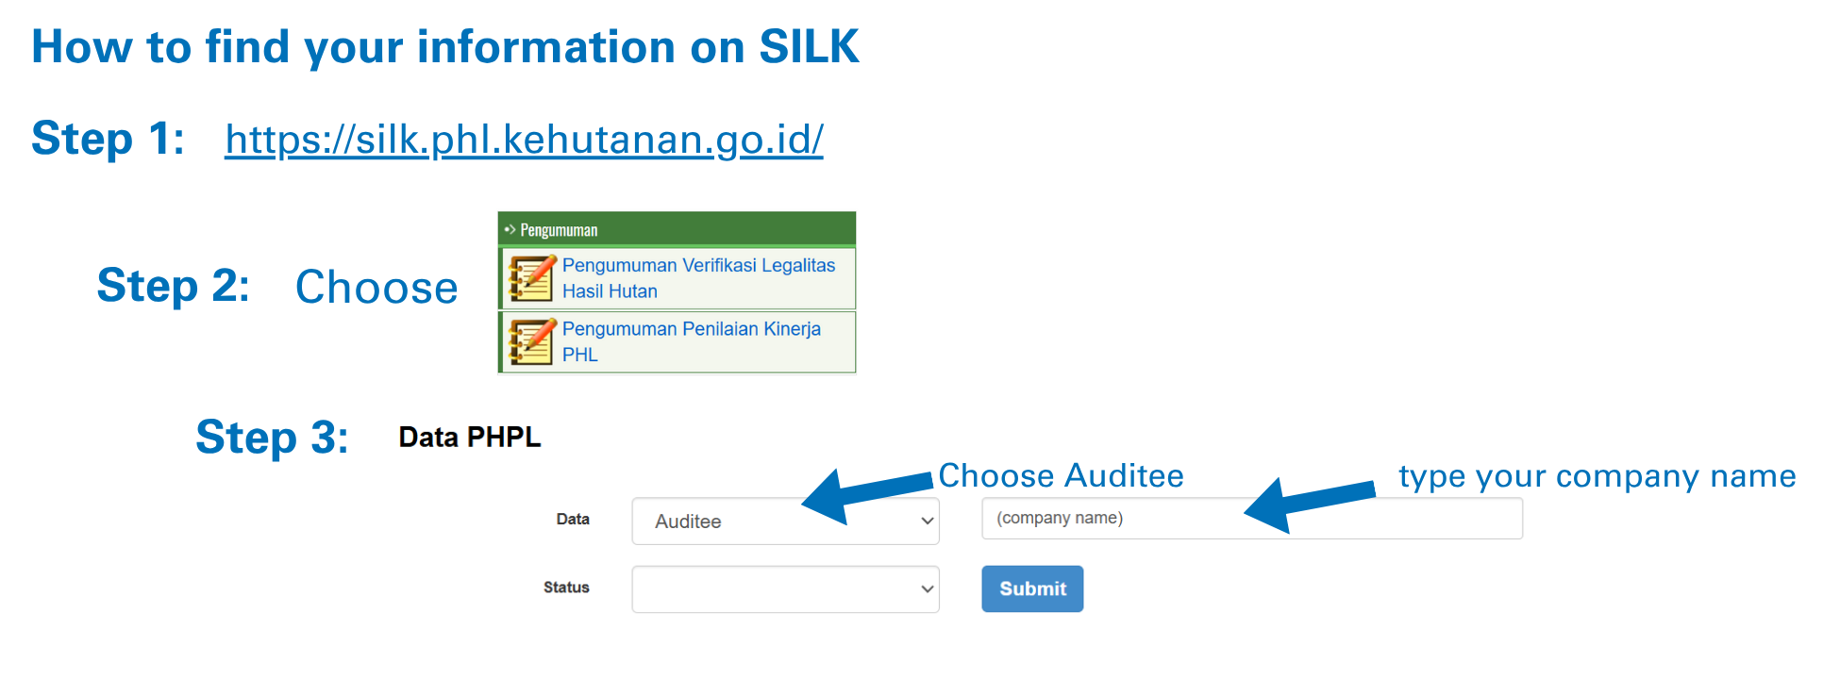Click the chevron on the Status dropdown
The width and height of the screenshot is (1840, 679).
tap(928, 589)
